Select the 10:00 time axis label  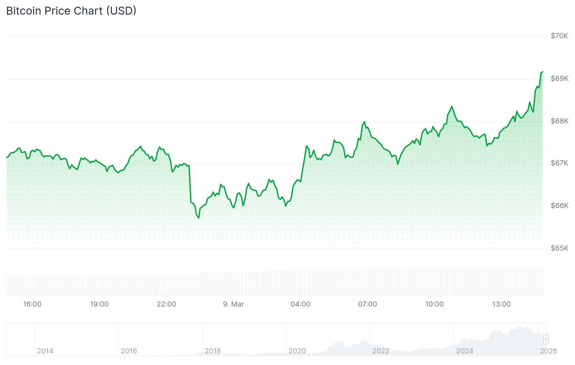tap(434, 304)
